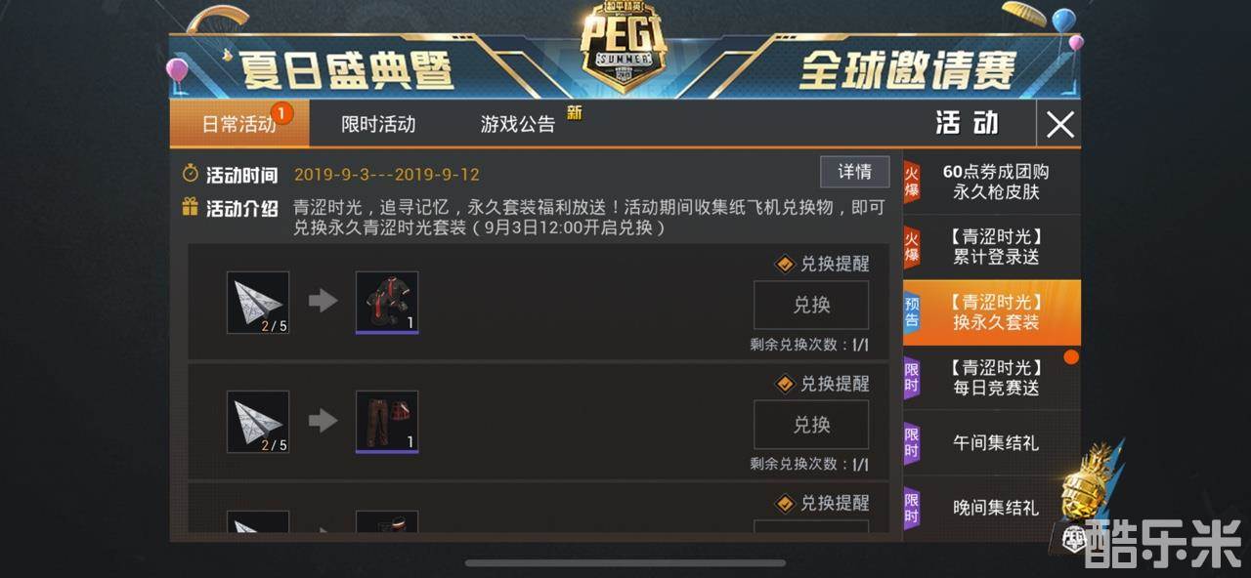Select the brown pants reward icon
The width and height of the screenshot is (1251, 578).
pyautogui.click(x=387, y=422)
